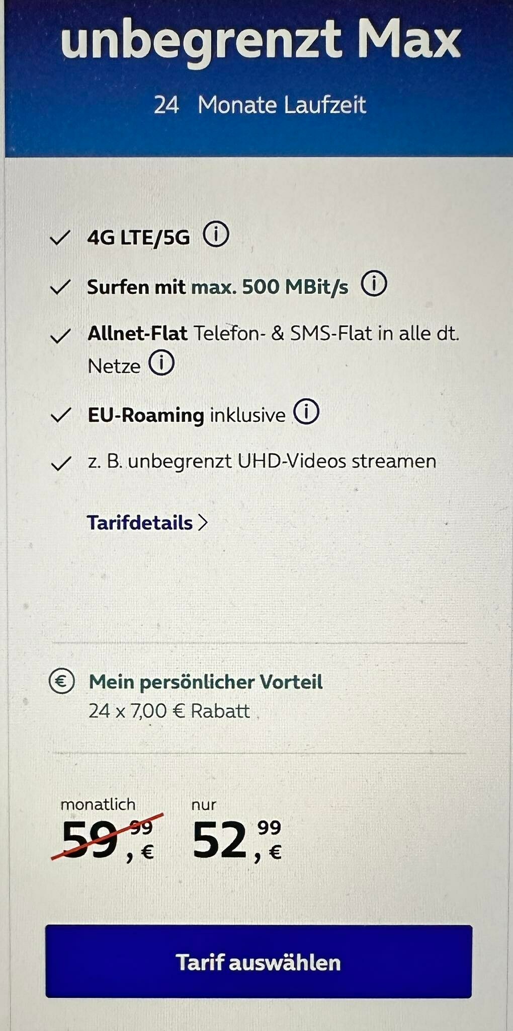Click the 52,99 € discounted price
513x1031 pixels.
click(237, 840)
